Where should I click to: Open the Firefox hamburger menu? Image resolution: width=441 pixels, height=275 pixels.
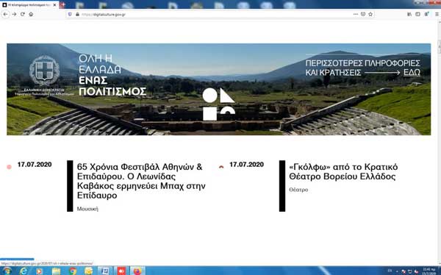tap(437, 14)
